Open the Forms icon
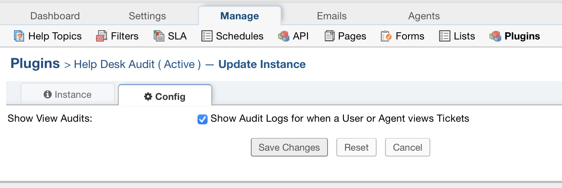 [x=386, y=36]
